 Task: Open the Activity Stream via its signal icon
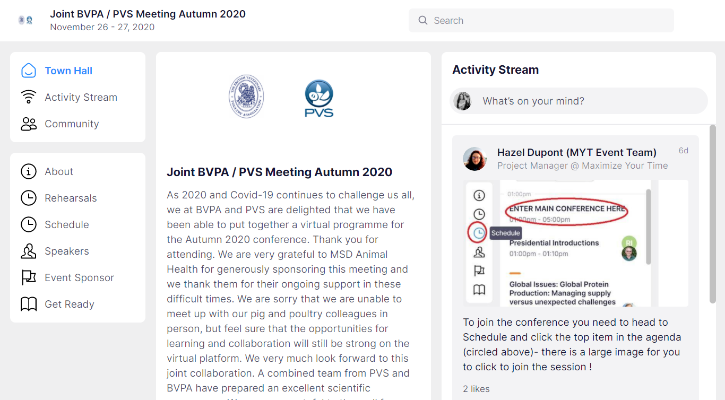pos(28,97)
